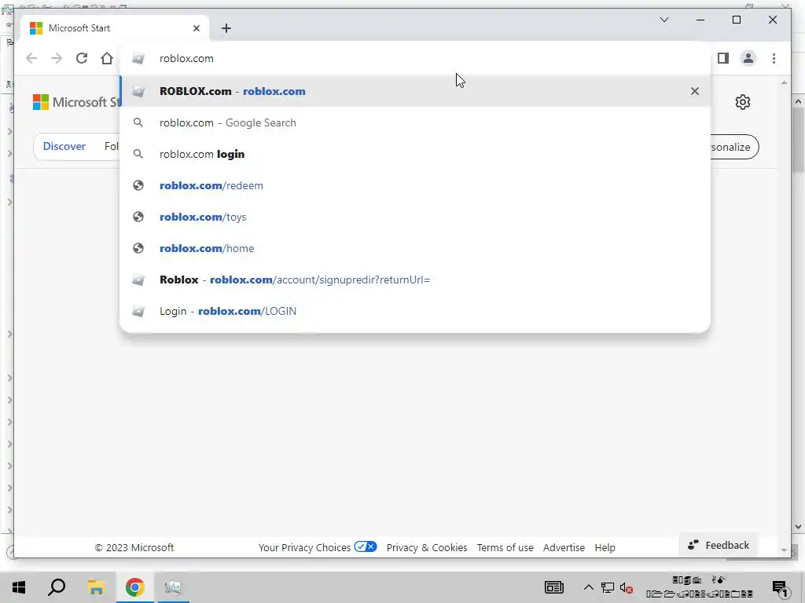Expand the tab search chevron

pos(663,20)
